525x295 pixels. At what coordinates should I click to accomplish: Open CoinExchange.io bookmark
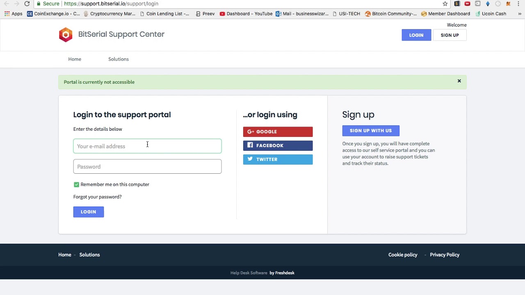click(53, 14)
